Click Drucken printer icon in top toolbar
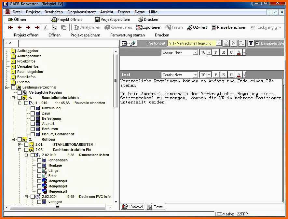The image size is (288, 219). coord(141,20)
